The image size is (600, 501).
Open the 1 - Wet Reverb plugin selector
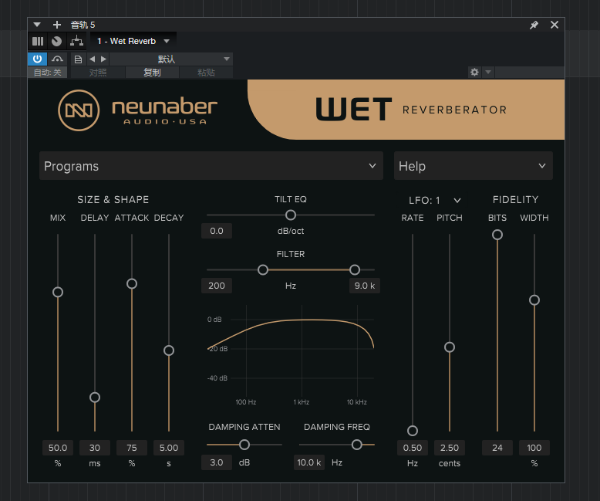pyautogui.click(x=133, y=41)
